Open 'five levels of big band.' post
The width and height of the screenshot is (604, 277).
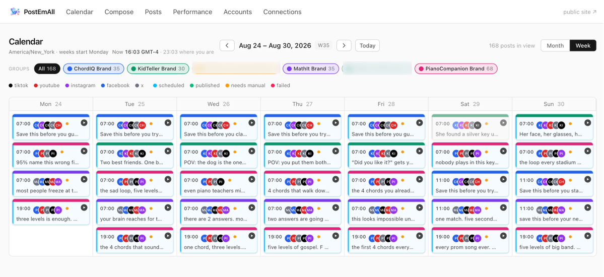pyautogui.click(x=554, y=240)
